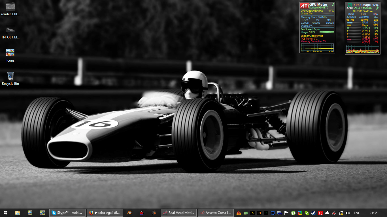This screenshot has height=217, width=387.
Task: Click the 'GPU Meter' title text
Action: pyautogui.click(x=318, y=5)
